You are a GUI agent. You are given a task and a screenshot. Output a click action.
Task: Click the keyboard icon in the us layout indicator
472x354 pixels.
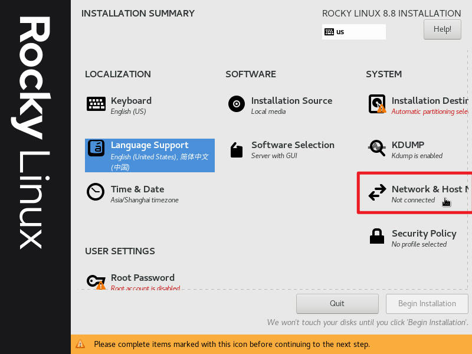(x=329, y=32)
